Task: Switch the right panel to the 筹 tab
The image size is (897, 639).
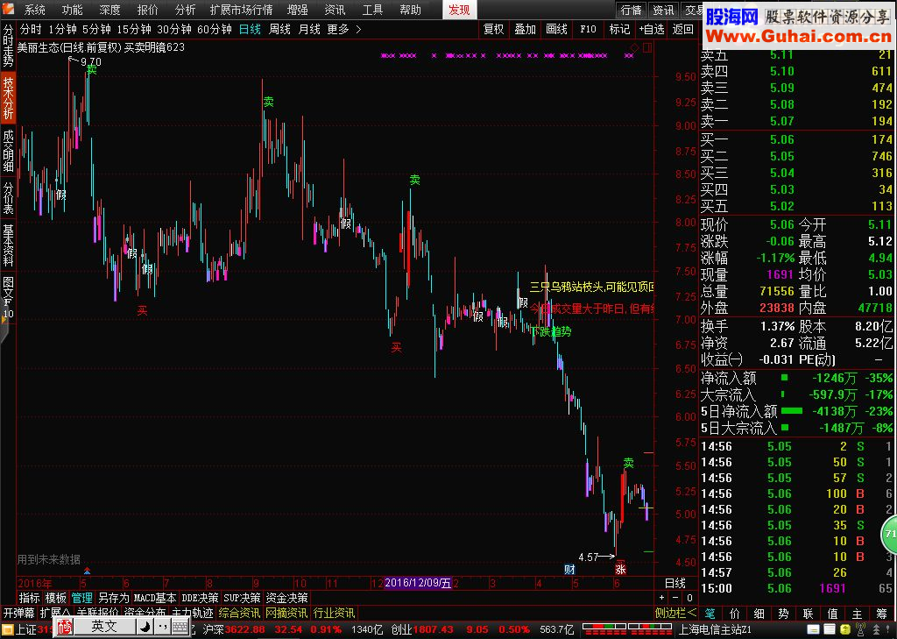Action: pos(881,614)
